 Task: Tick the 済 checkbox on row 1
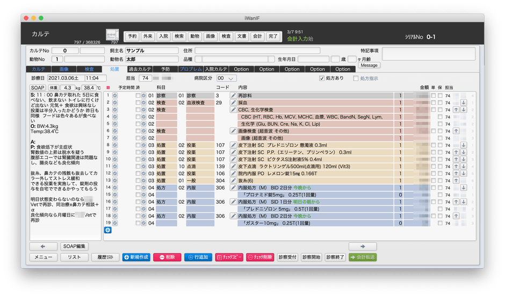(138, 96)
